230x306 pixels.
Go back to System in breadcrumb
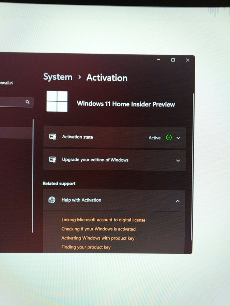pyautogui.click(x=58, y=77)
